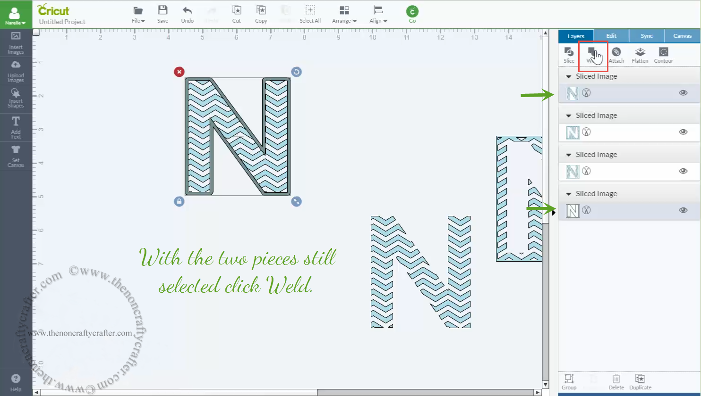Open the Sync tab

coord(646,35)
